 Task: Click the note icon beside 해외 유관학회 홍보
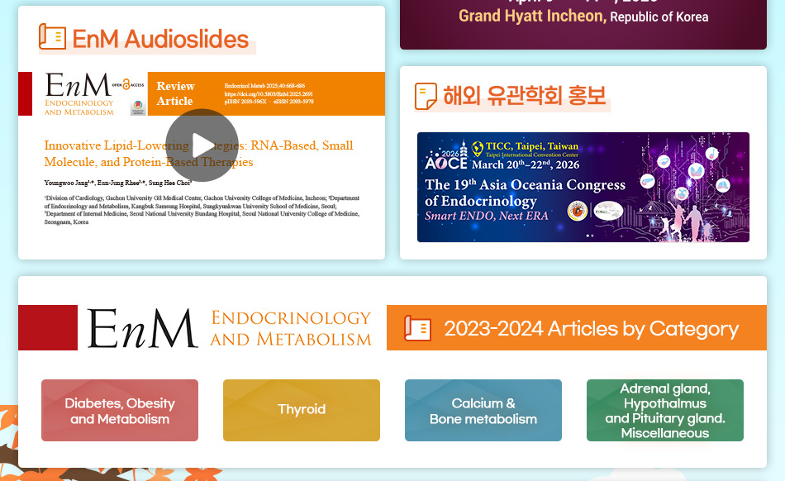pyautogui.click(x=426, y=96)
